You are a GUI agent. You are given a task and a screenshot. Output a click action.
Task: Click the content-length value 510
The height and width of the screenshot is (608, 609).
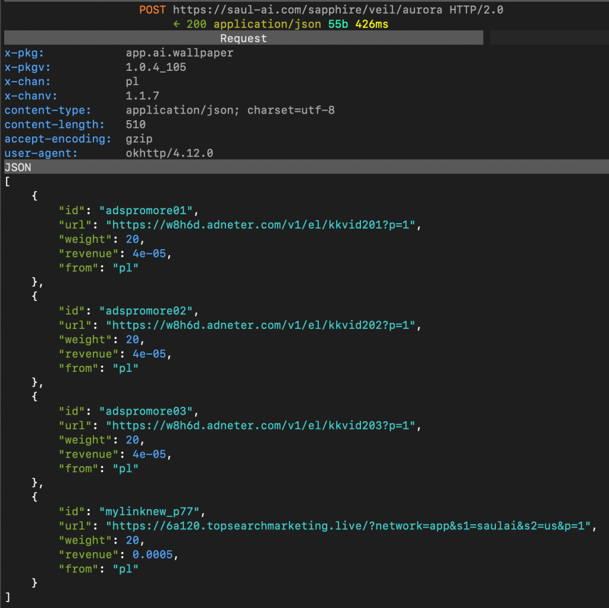click(136, 124)
